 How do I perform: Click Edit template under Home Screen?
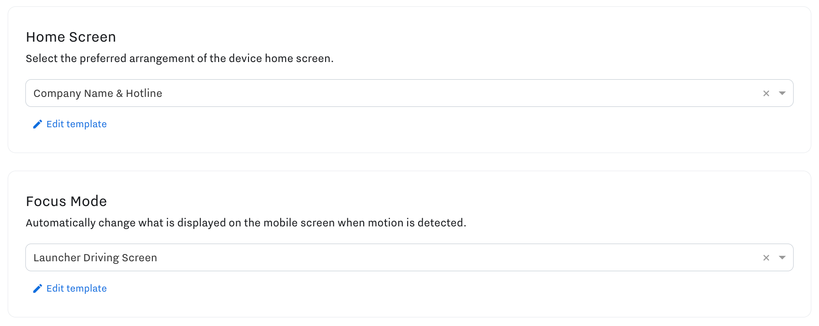(76, 124)
